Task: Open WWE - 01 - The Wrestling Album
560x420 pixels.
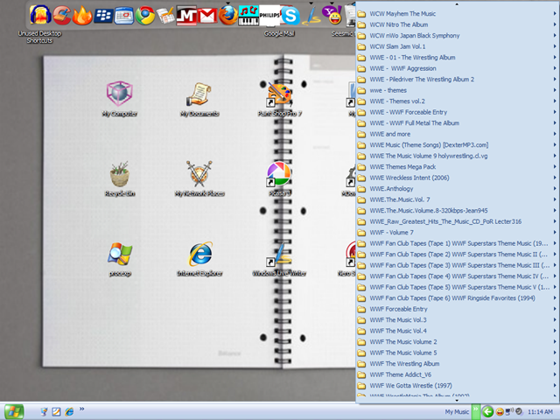Action: [457, 58]
